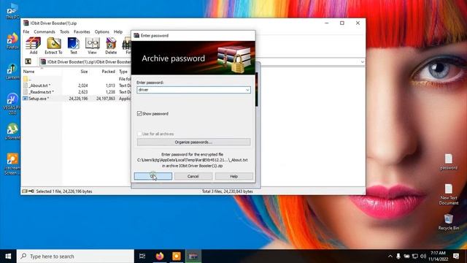Launch Firefox from the desktop

[12, 42]
